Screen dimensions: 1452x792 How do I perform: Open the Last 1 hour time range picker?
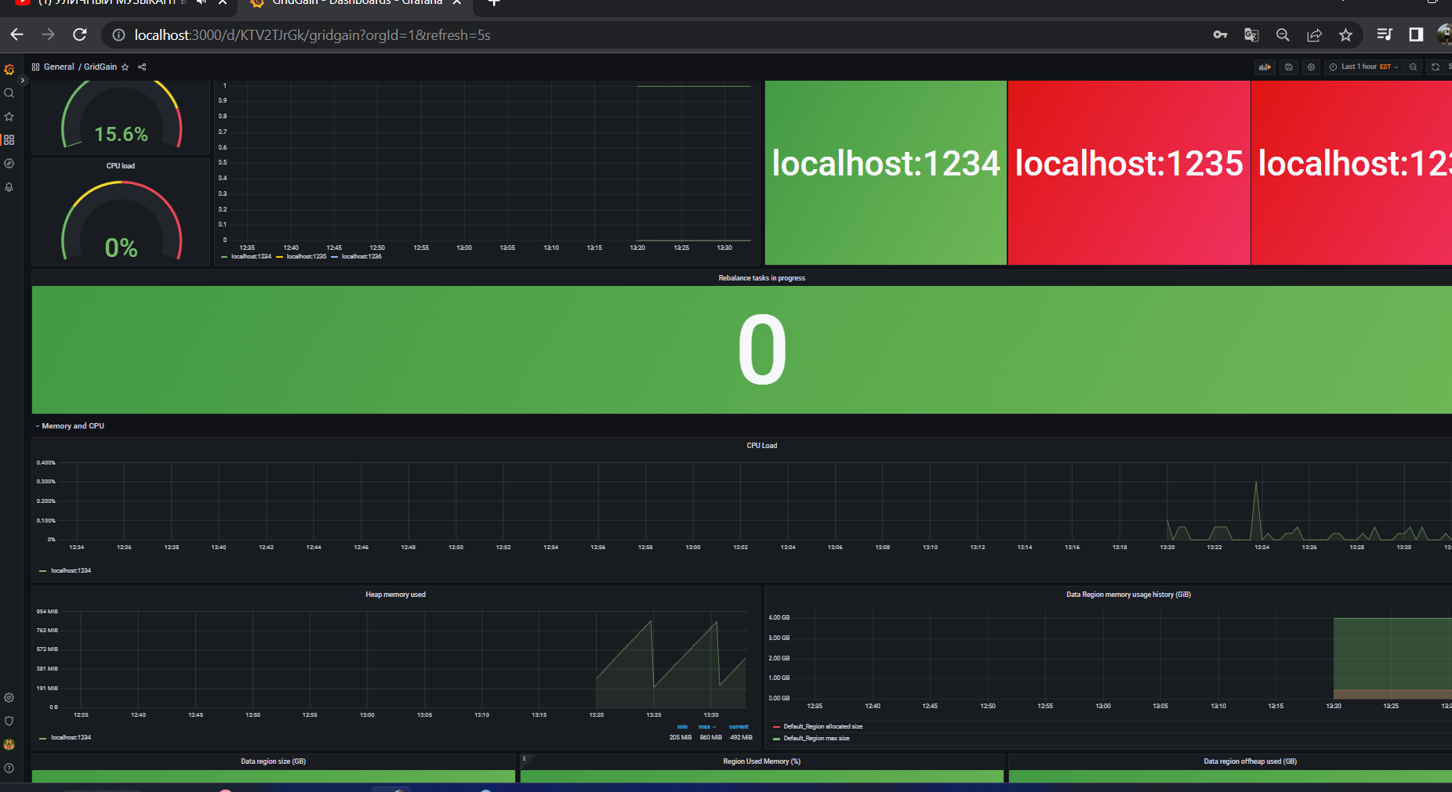click(x=1363, y=67)
